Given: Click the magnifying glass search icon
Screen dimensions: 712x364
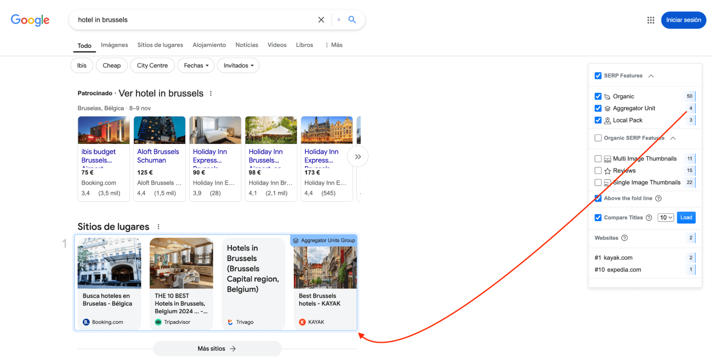Looking at the screenshot, I should pos(352,20).
